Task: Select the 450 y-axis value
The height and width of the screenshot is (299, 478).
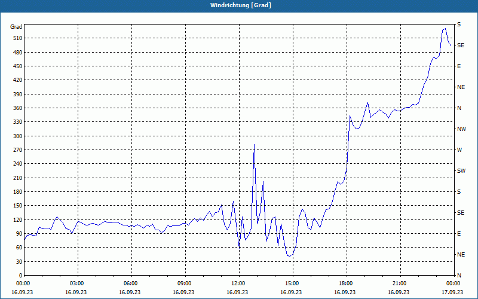Action: (17, 66)
